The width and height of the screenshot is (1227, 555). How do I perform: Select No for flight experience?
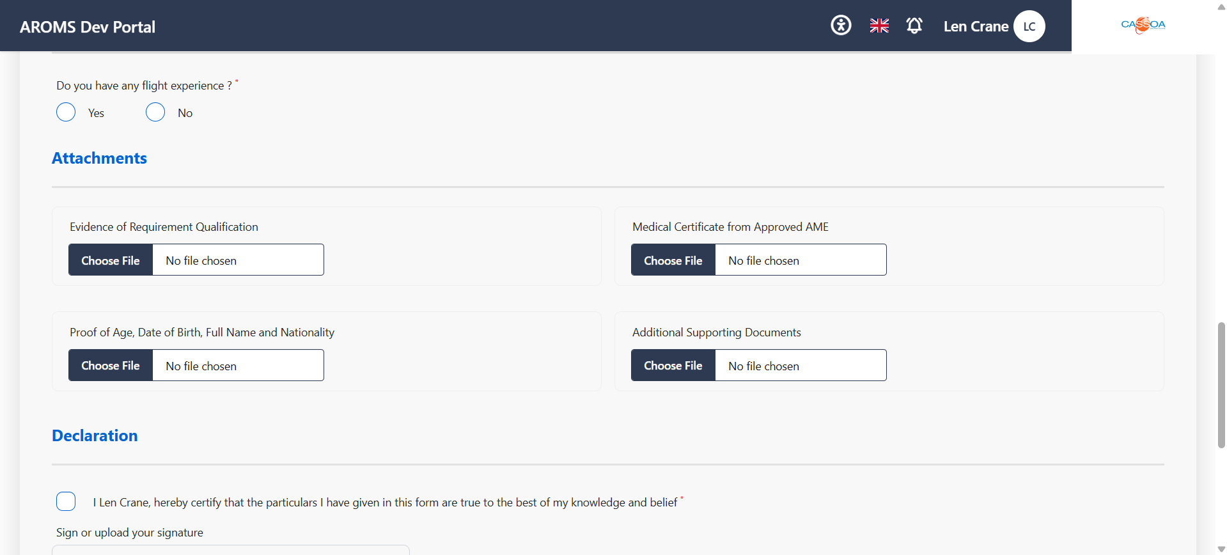155,112
